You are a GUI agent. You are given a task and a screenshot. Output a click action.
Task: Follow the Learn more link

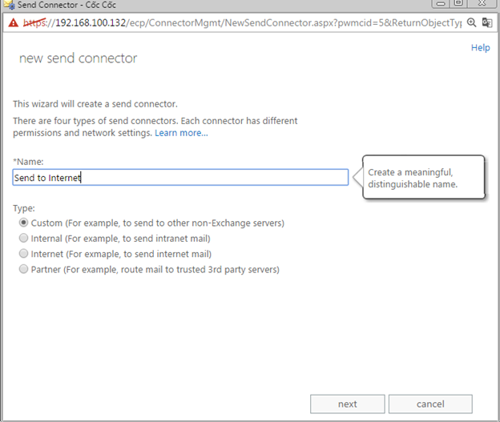(181, 132)
